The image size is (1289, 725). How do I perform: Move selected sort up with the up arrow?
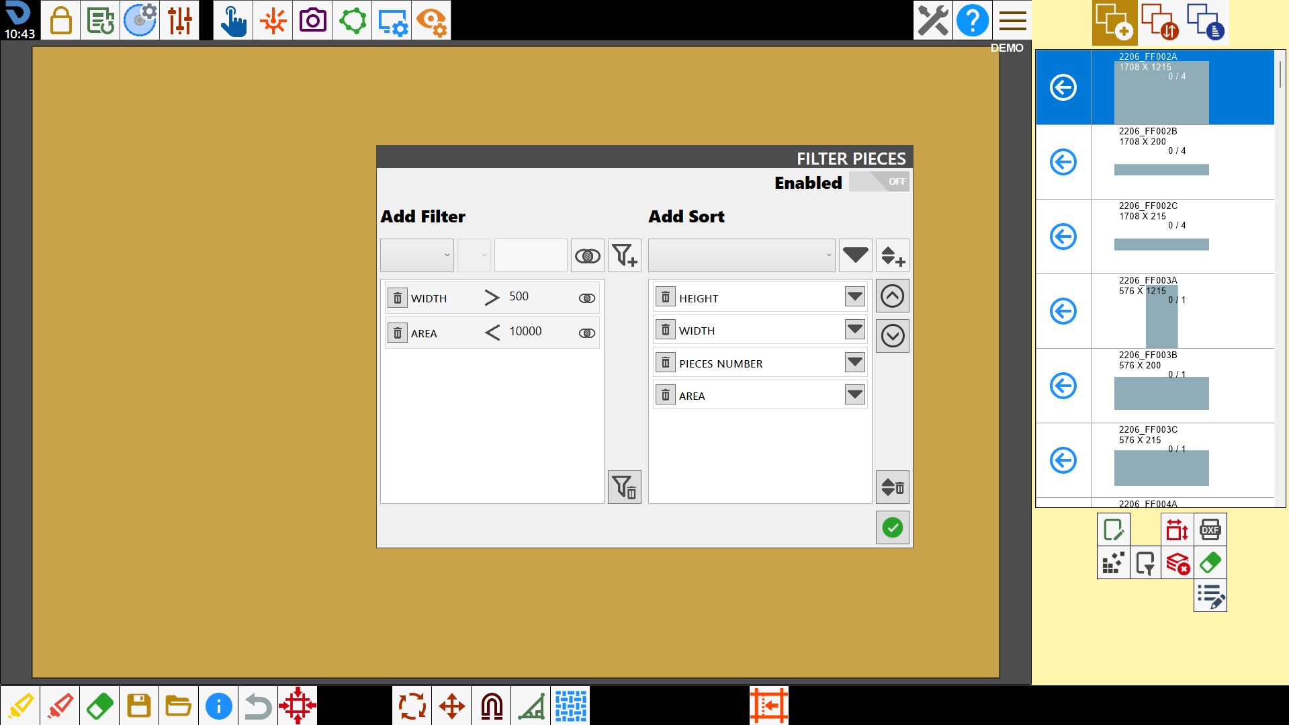click(893, 296)
